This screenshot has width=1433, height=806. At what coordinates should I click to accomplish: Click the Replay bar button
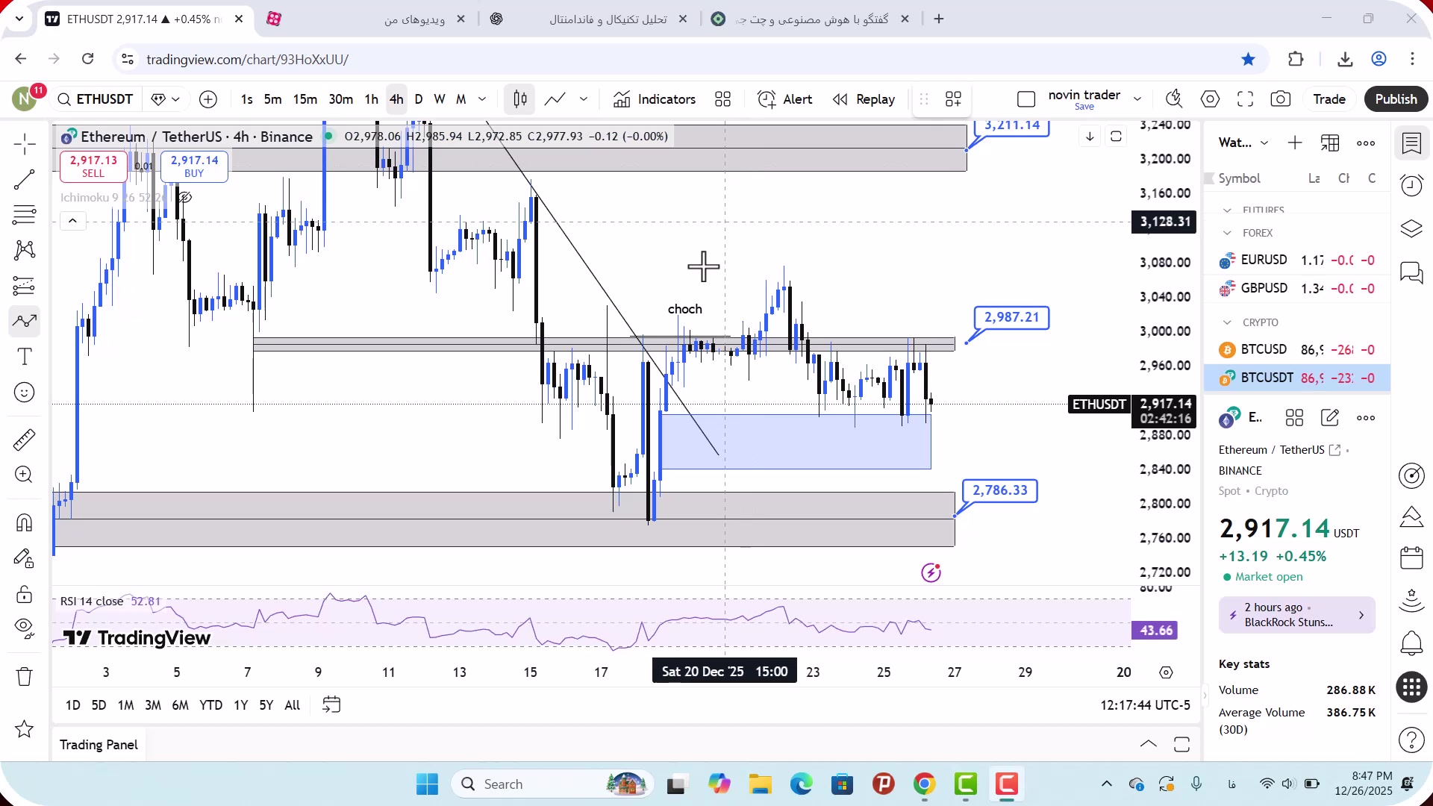pos(864,99)
